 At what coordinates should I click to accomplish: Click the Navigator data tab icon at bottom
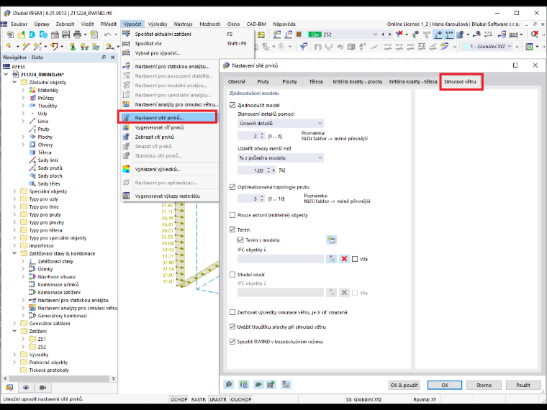click(9, 387)
